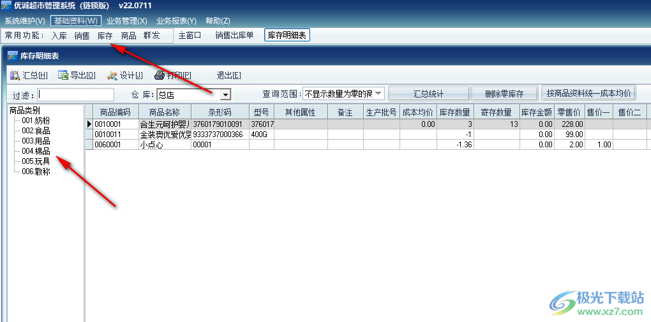This screenshot has width=651, height=322.
Task: Click the 退出[E] exit button
Action: (x=228, y=75)
